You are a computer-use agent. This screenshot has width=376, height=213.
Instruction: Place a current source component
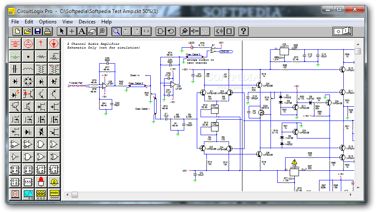(x=54, y=44)
